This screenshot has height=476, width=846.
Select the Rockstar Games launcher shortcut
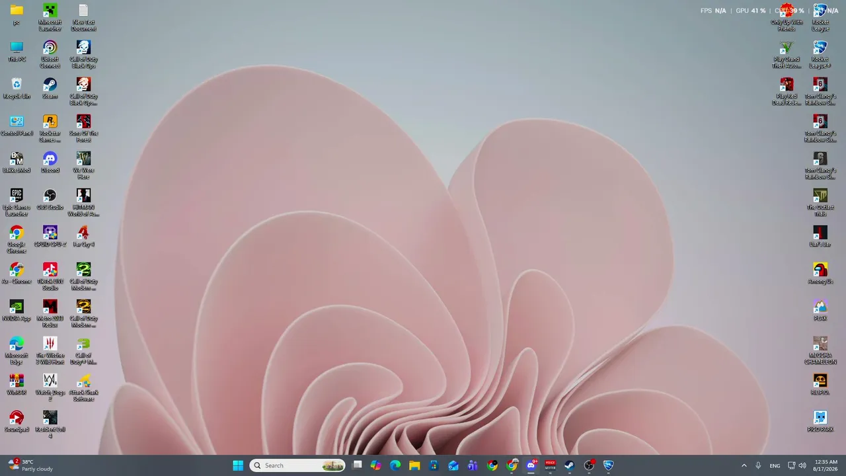(50, 128)
